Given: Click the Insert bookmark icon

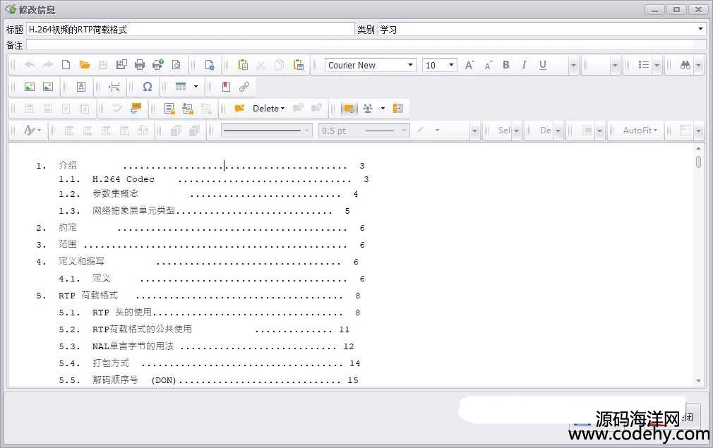Looking at the screenshot, I should (x=226, y=87).
